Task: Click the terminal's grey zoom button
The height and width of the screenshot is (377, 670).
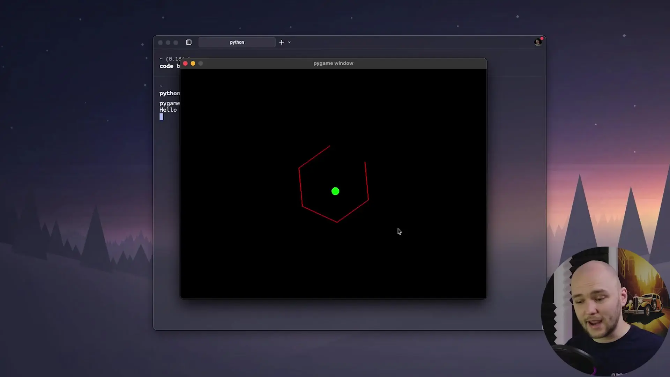Action: pyautogui.click(x=176, y=43)
